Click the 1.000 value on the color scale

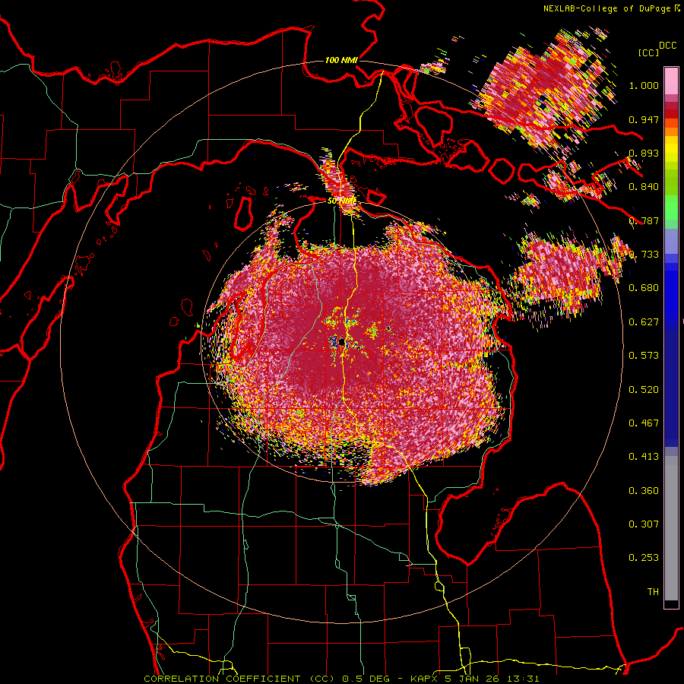(x=644, y=85)
